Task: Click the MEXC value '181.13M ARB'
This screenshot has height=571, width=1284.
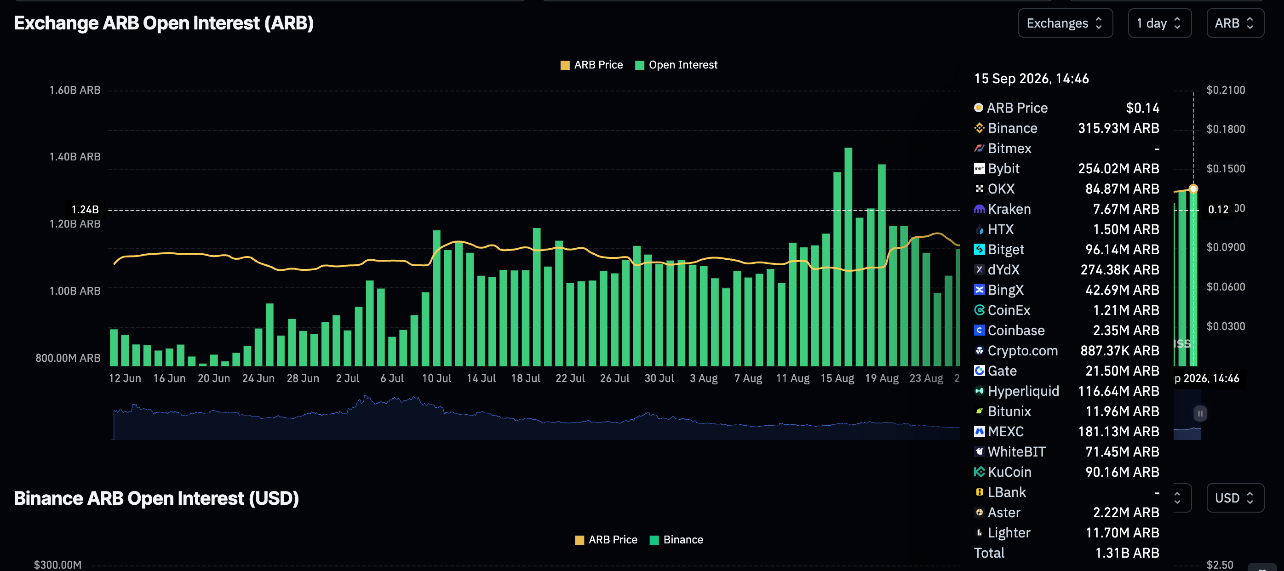Action: [x=1118, y=432]
